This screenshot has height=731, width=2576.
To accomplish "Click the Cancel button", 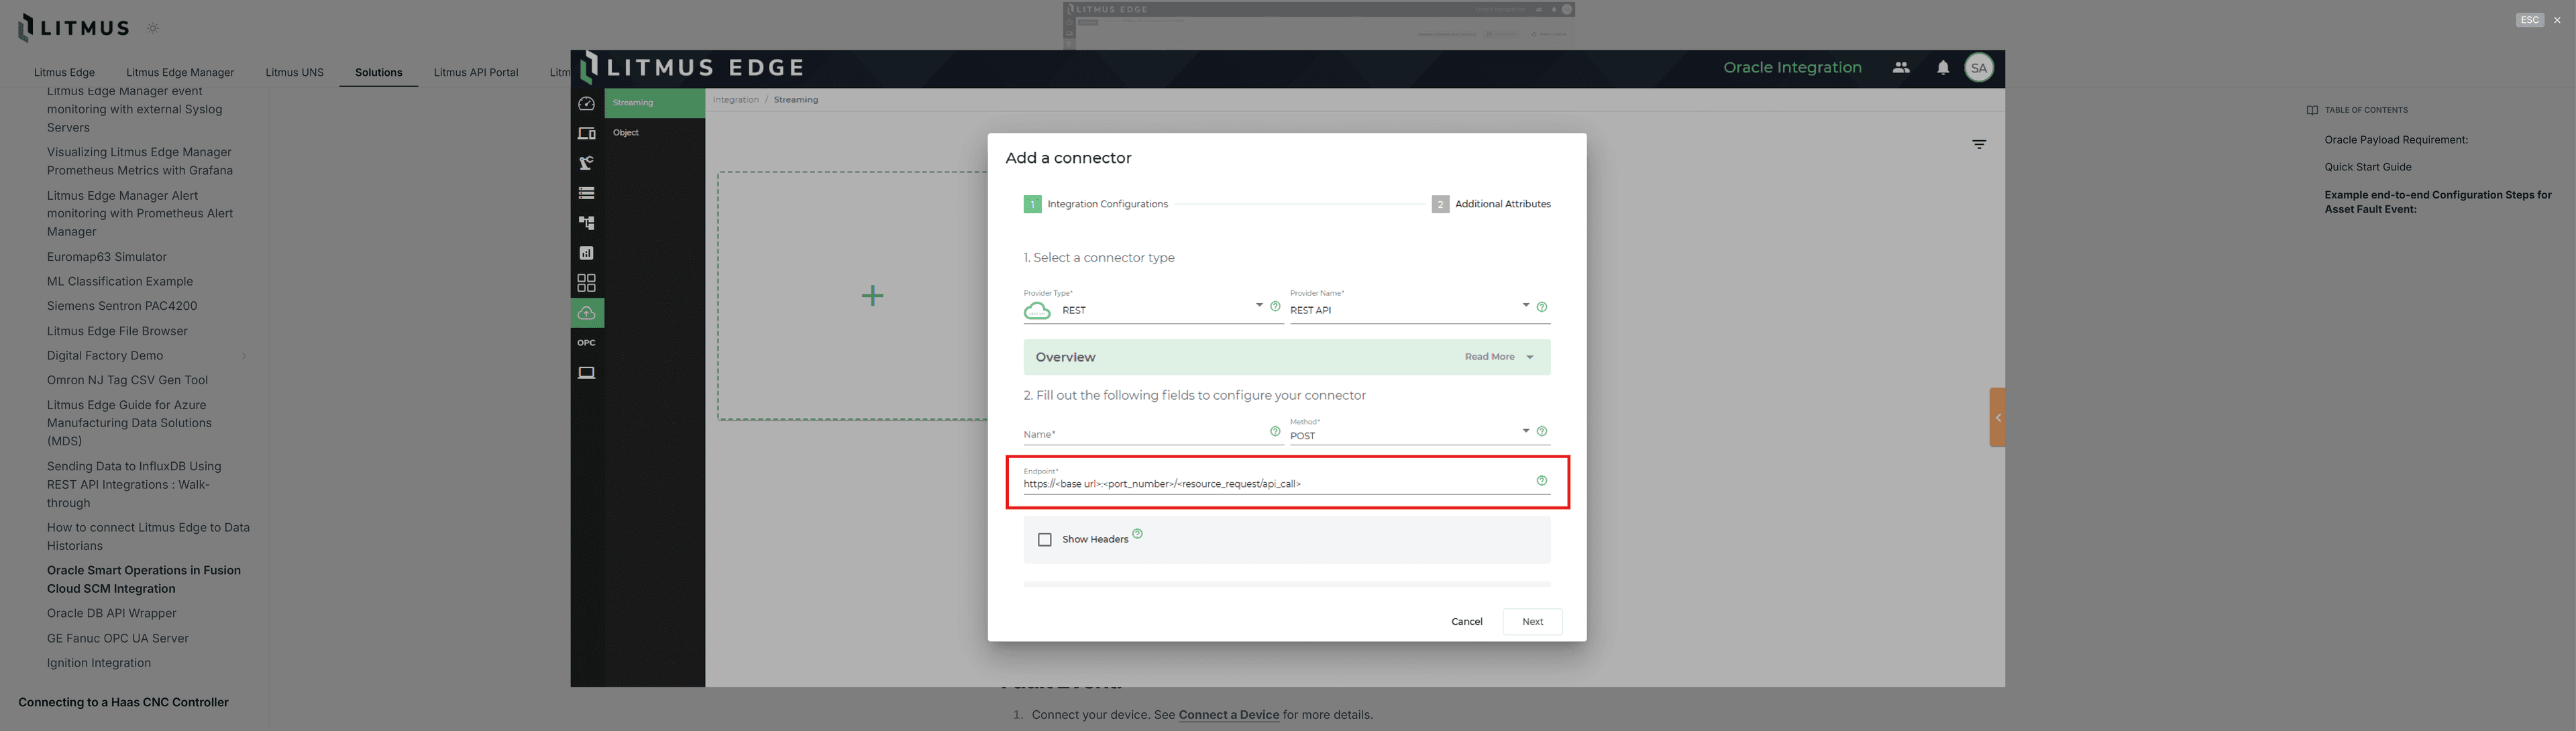I will (x=1466, y=622).
